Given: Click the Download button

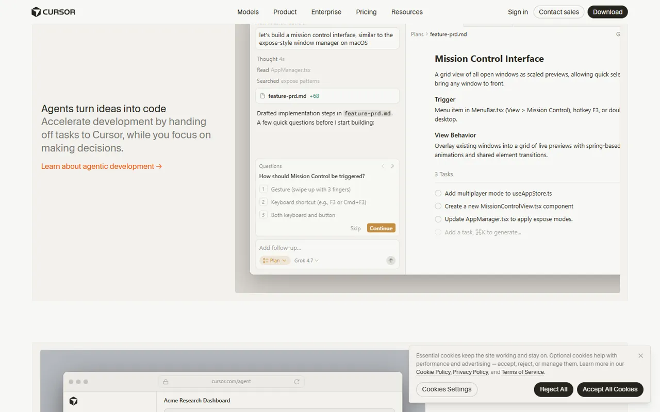Looking at the screenshot, I should pyautogui.click(x=607, y=12).
